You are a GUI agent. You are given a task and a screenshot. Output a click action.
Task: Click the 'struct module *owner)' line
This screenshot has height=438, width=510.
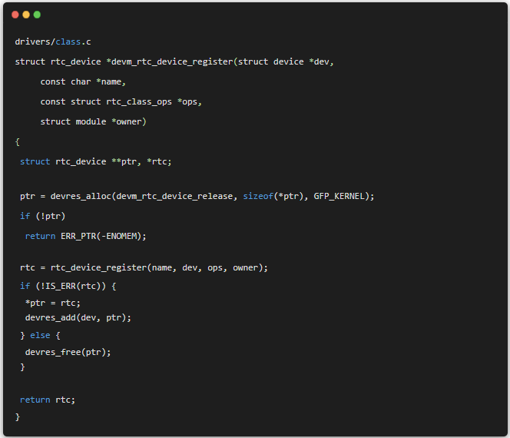coord(93,121)
